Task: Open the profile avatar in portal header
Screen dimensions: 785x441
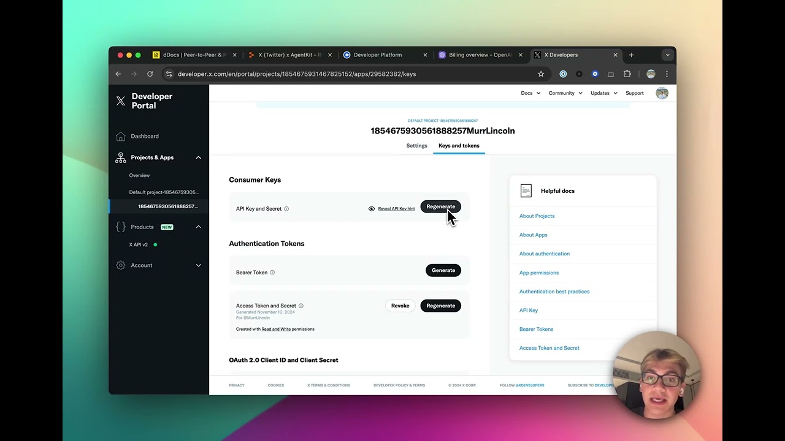Action: 662,93
